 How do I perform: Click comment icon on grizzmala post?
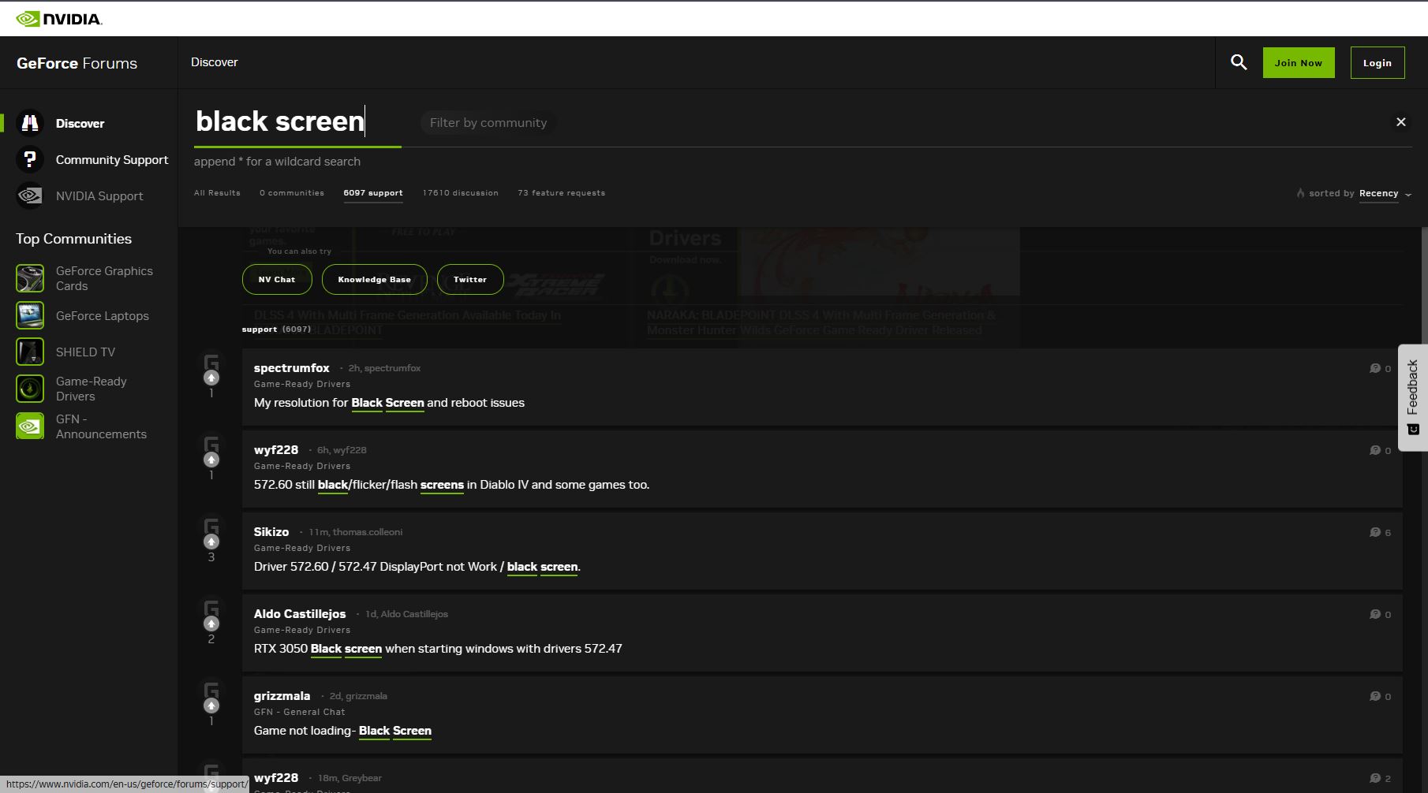pos(1375,696)
